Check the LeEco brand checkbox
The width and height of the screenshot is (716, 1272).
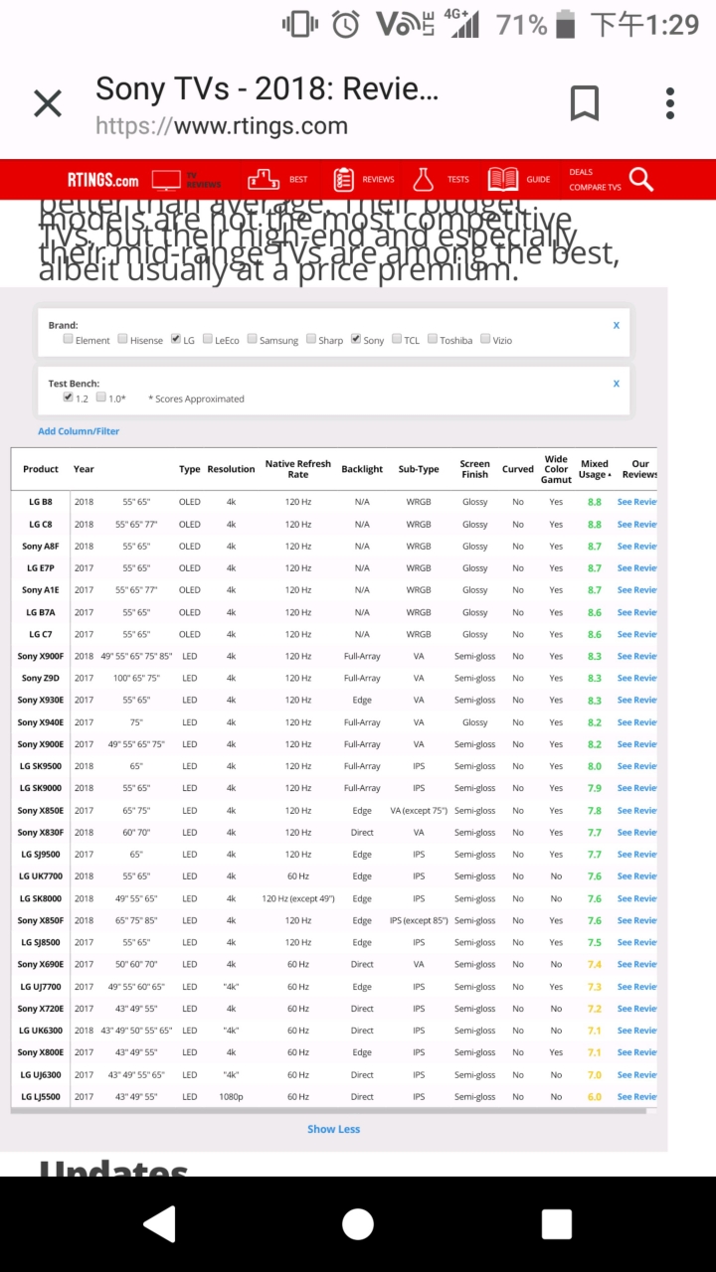pos(208,339)
